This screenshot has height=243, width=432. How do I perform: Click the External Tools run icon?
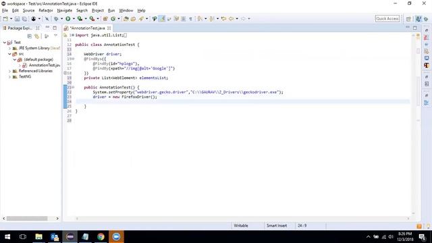92,19
